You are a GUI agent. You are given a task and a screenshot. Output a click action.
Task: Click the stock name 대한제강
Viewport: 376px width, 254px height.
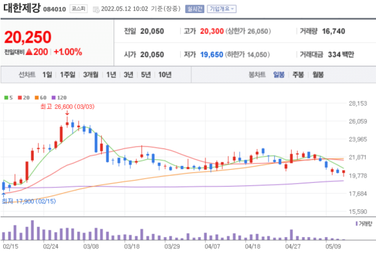(x=22, y=8)
